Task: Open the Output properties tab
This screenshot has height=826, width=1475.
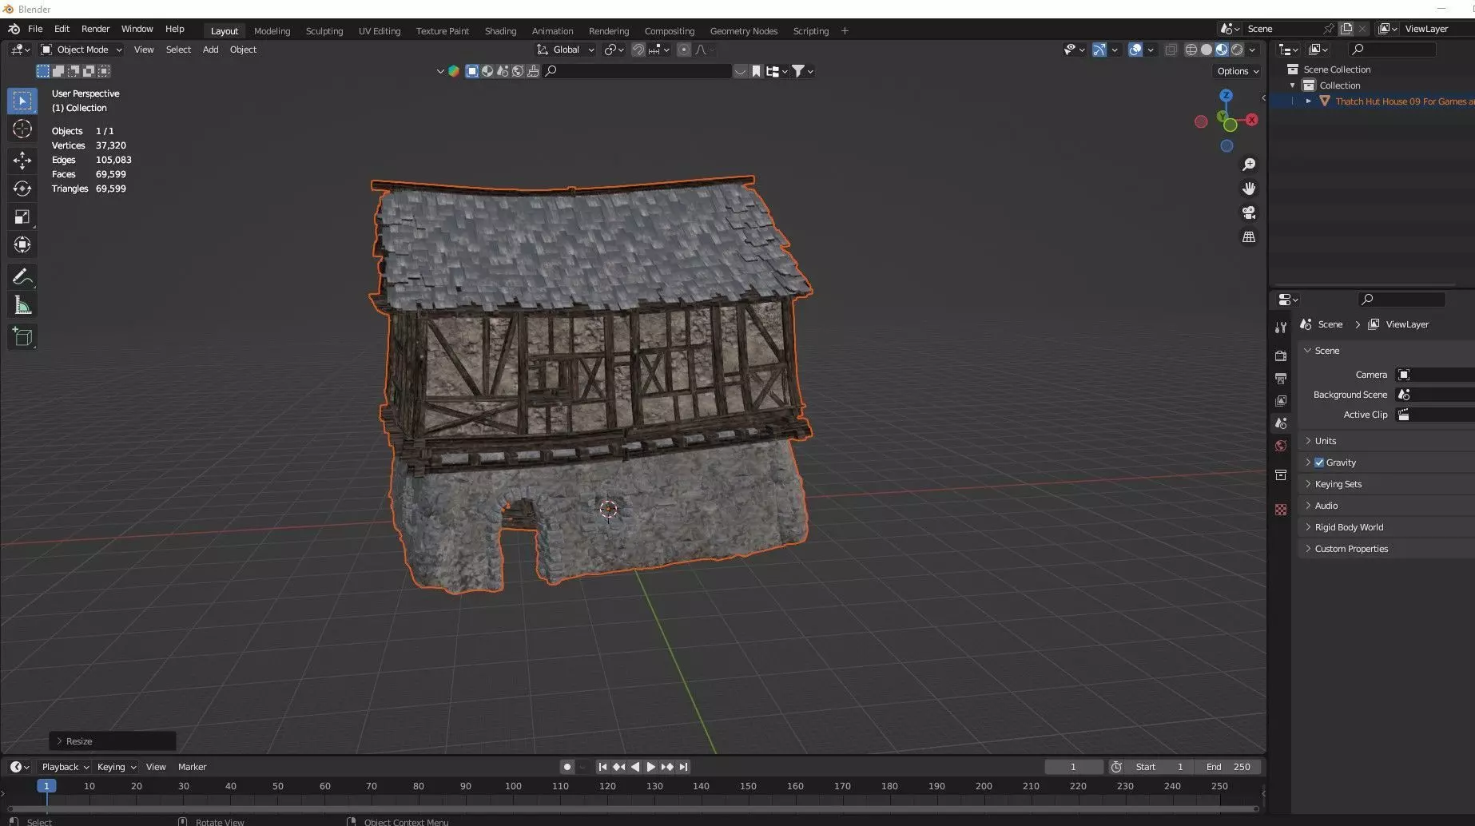Action: (1281, 378)
